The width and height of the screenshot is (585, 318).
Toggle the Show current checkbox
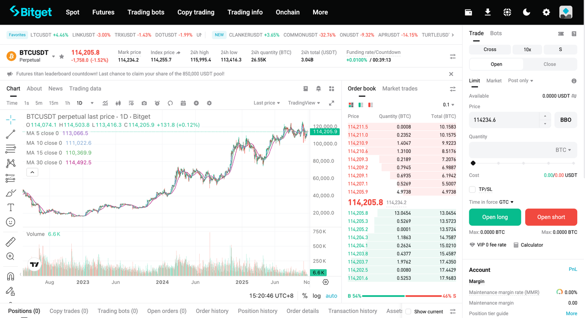tap(407, 312)
